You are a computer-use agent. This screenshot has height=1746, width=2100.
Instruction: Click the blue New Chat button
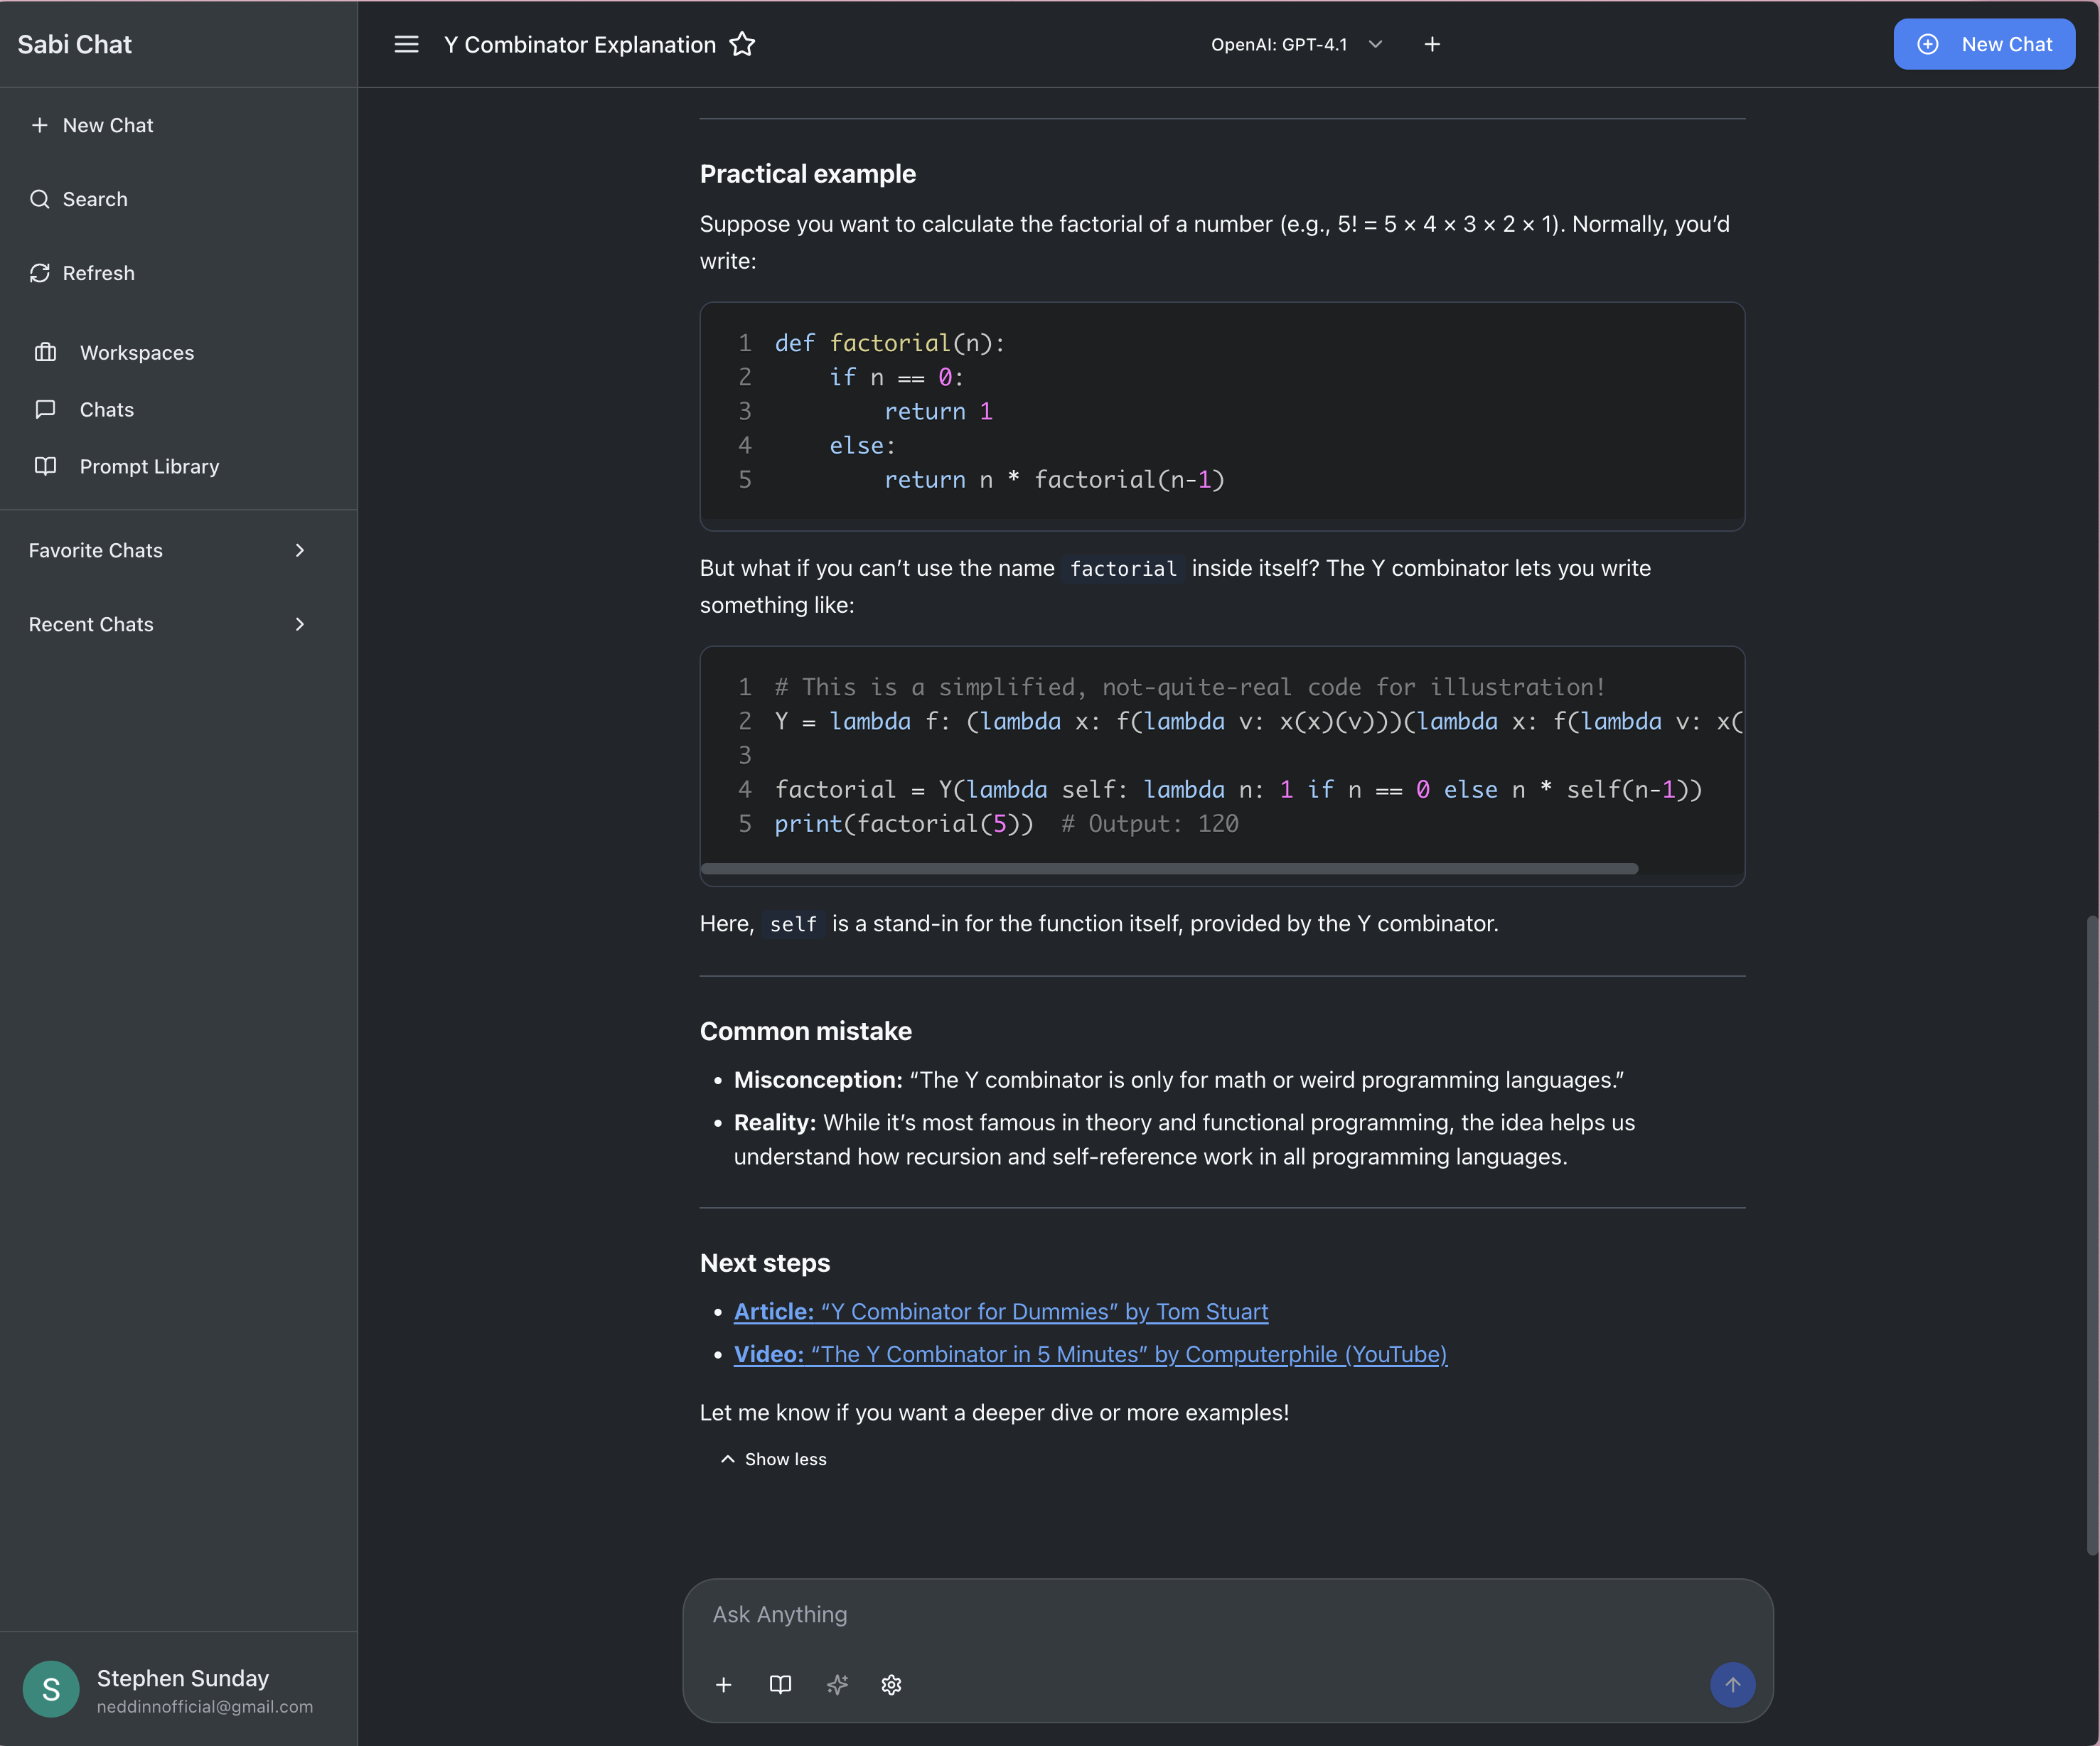pos(1983,44)
